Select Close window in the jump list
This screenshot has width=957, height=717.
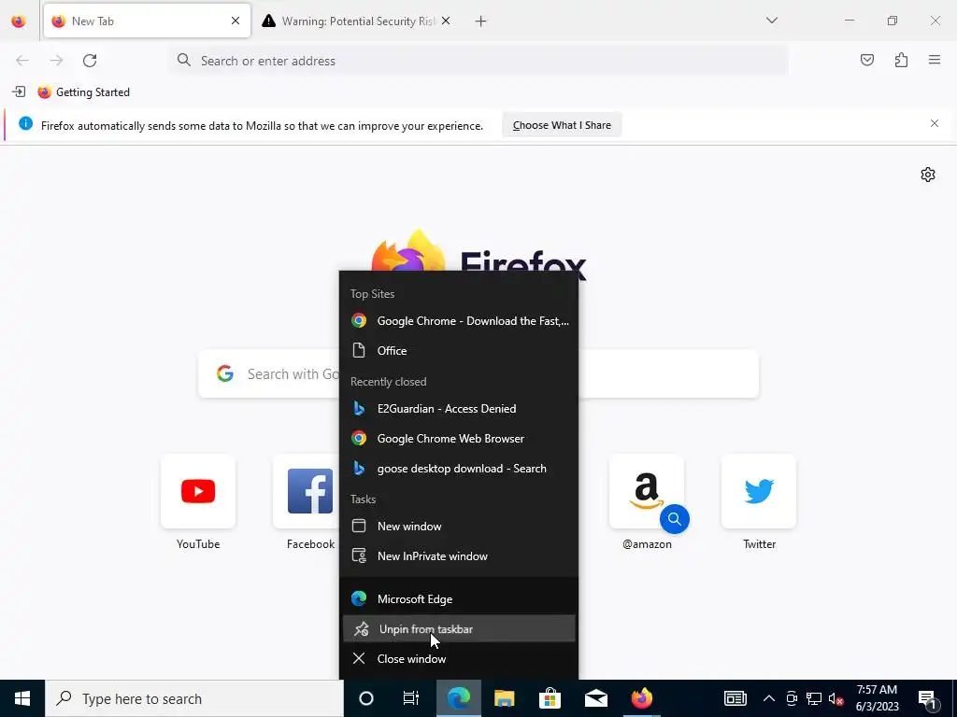[459, 658]
